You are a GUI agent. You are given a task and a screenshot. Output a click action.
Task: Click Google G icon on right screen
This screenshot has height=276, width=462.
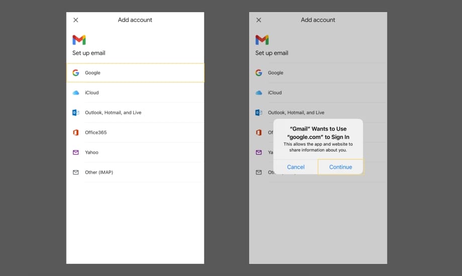[x=259, y=73]
